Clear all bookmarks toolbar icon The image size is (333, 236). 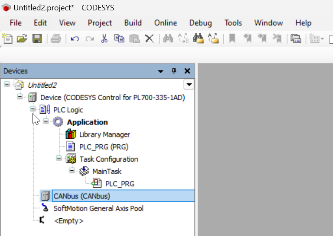277,39
